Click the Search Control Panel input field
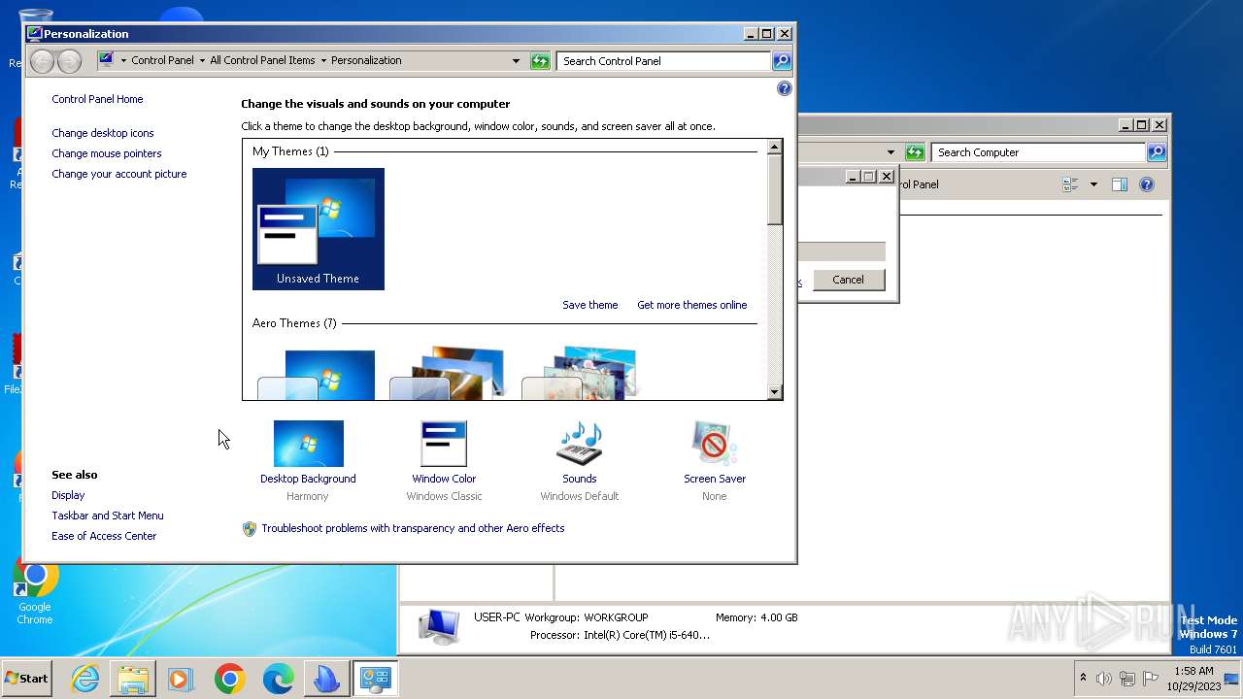Screen dimensions: 1243x699 (x=664, y=61)
